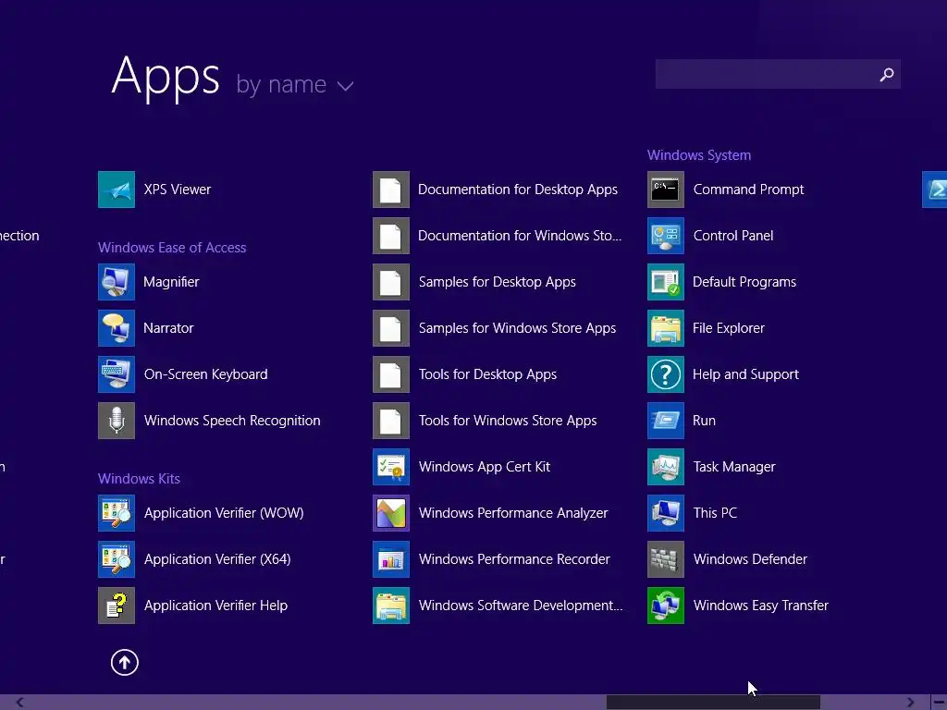Open the XPS Viewer app icon
This screenshot has height=710, width=947.
coord(117,190)
